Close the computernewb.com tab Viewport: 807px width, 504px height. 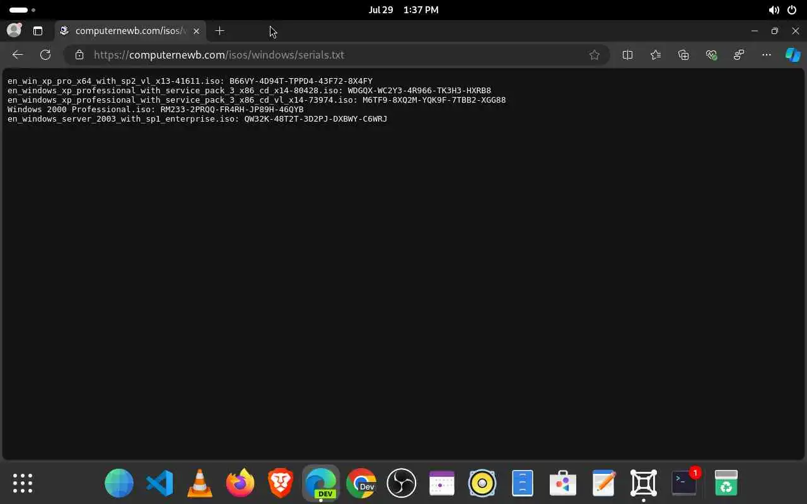click(x=196, y=31)
